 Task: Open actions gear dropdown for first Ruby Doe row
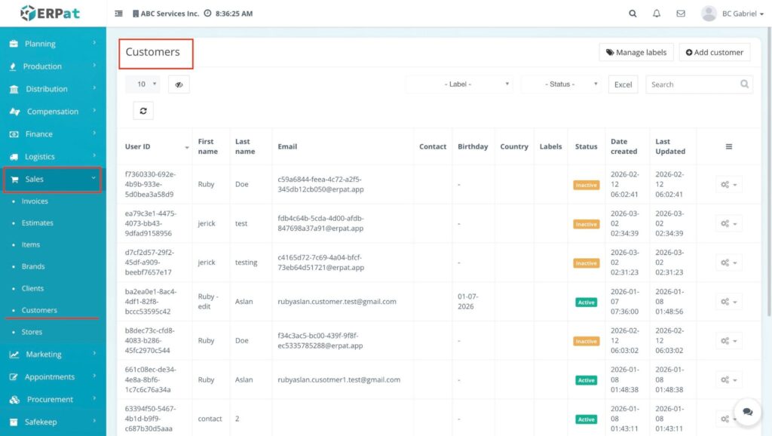pos(728,184)
